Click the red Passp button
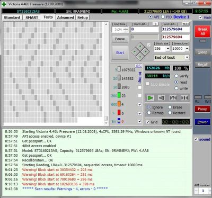This screenshot has height=198, width=212. (202, 109)
